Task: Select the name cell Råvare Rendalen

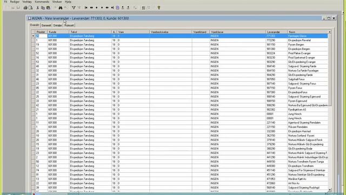Action: coord(308,127)
